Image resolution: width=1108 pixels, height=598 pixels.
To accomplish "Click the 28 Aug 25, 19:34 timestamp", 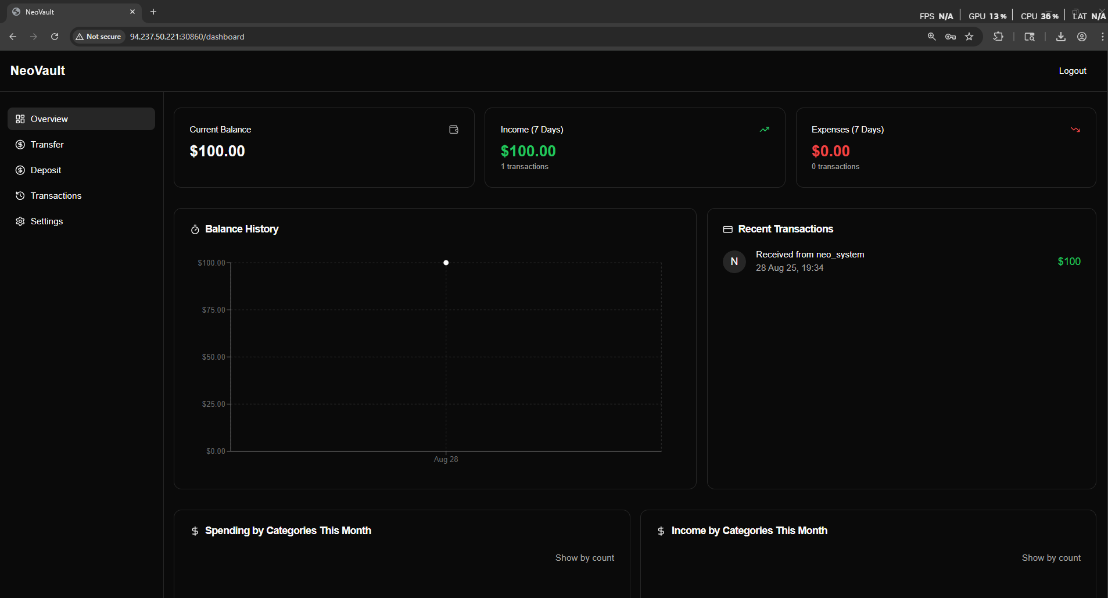I will [x=790, y=268].
